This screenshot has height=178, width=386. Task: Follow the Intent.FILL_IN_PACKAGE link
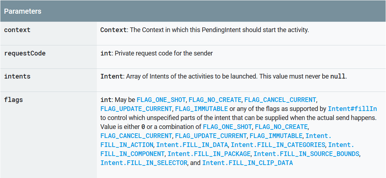[x=209, y=154]
